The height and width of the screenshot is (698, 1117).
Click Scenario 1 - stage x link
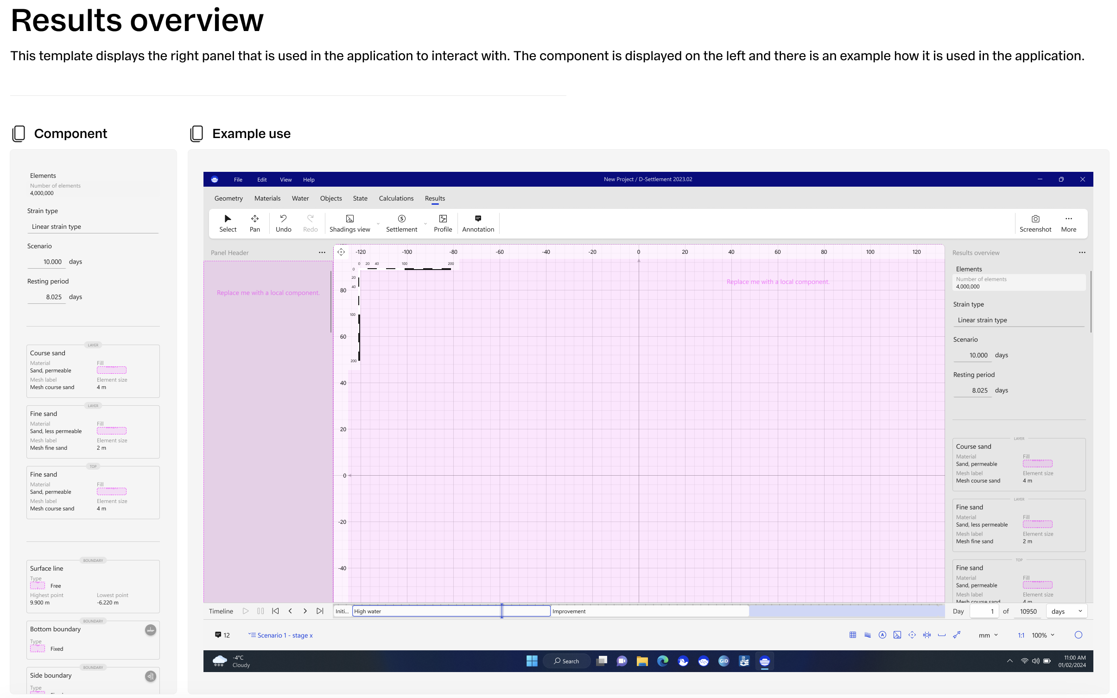point(285,635)
